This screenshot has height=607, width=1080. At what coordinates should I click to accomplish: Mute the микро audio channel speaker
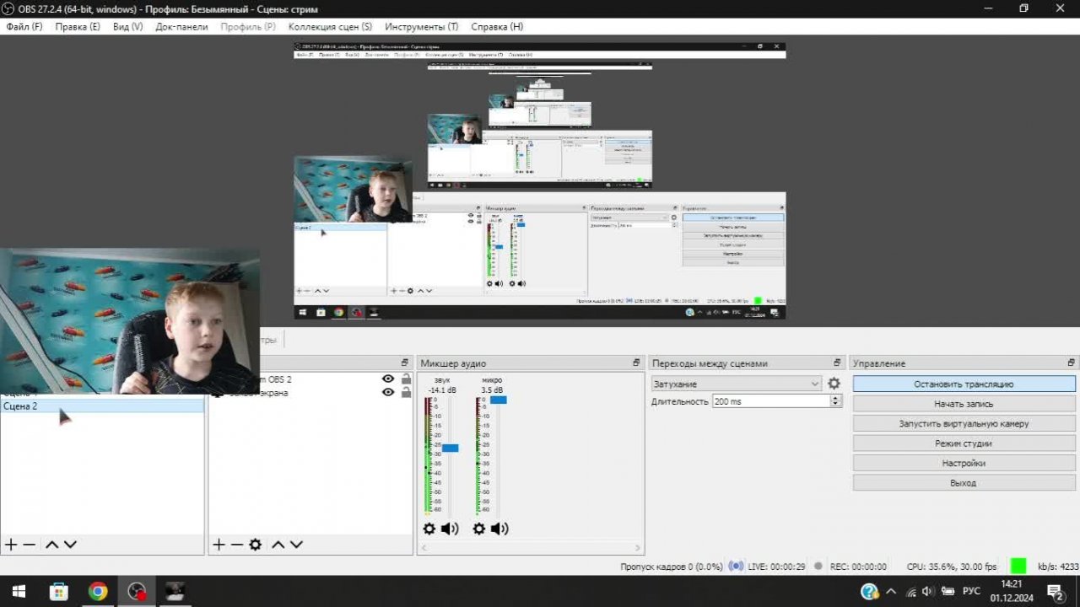[499, 529]
